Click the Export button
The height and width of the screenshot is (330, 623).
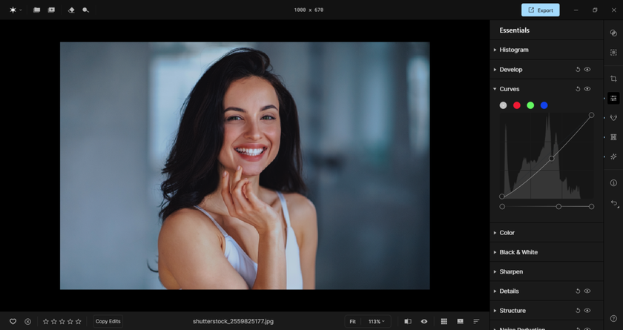point(540,10)
